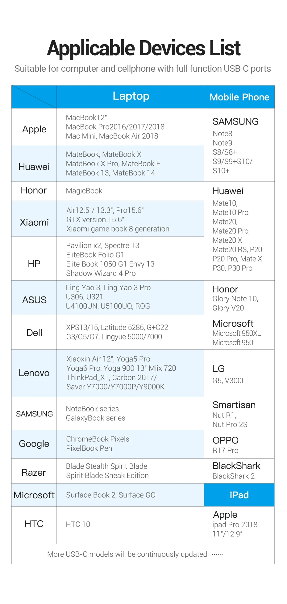Screen dimensions: 287x604
Task: Select the Xiaomi brand label
Action: [x=34, y=222]
